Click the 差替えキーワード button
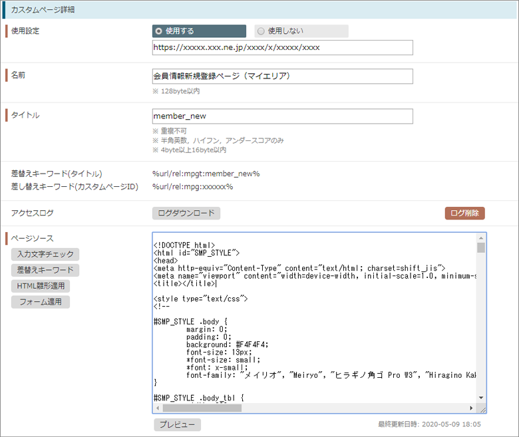519x437 pixels. coord(45,270)
